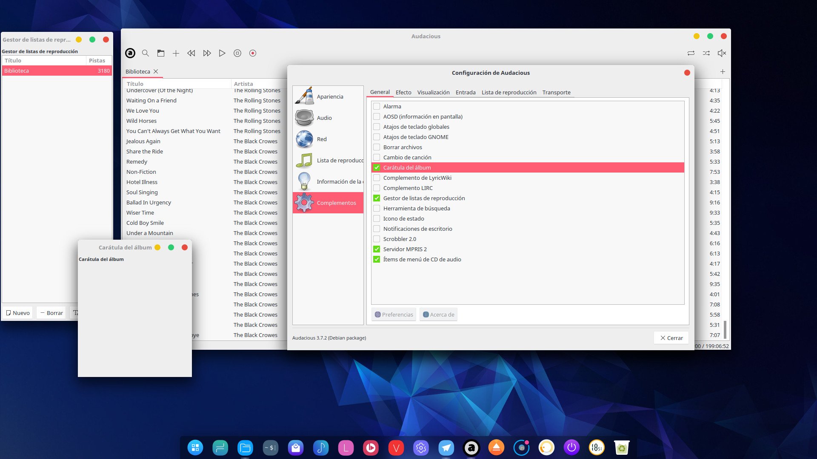
Task: Select the song 'Waiting On a Friend'
Action: pyautogui.click(x=151, y=100)
